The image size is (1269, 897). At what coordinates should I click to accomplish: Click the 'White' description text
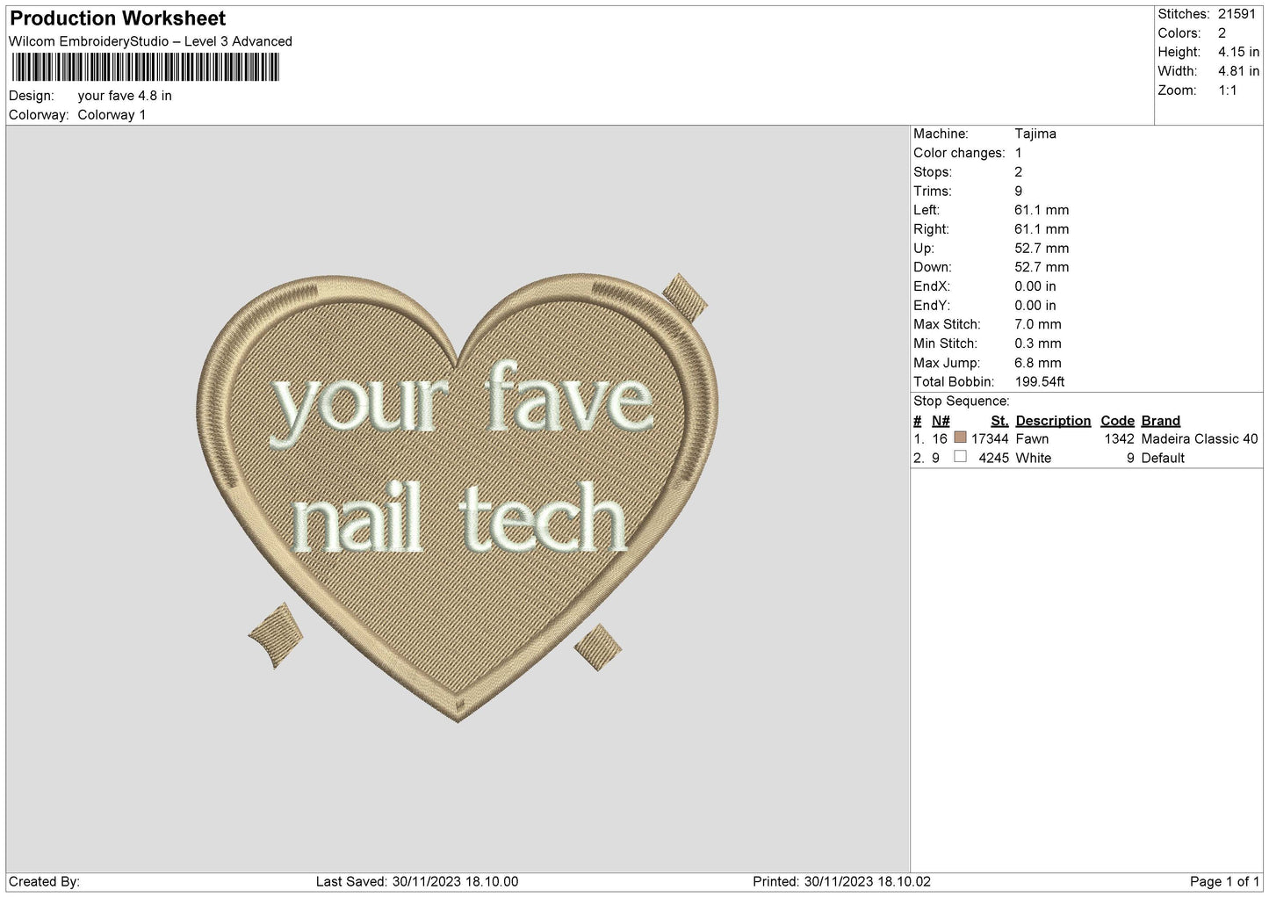coord(1034,458)
